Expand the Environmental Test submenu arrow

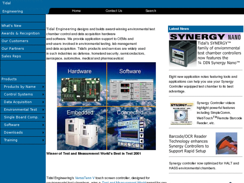tap(43, 110)
